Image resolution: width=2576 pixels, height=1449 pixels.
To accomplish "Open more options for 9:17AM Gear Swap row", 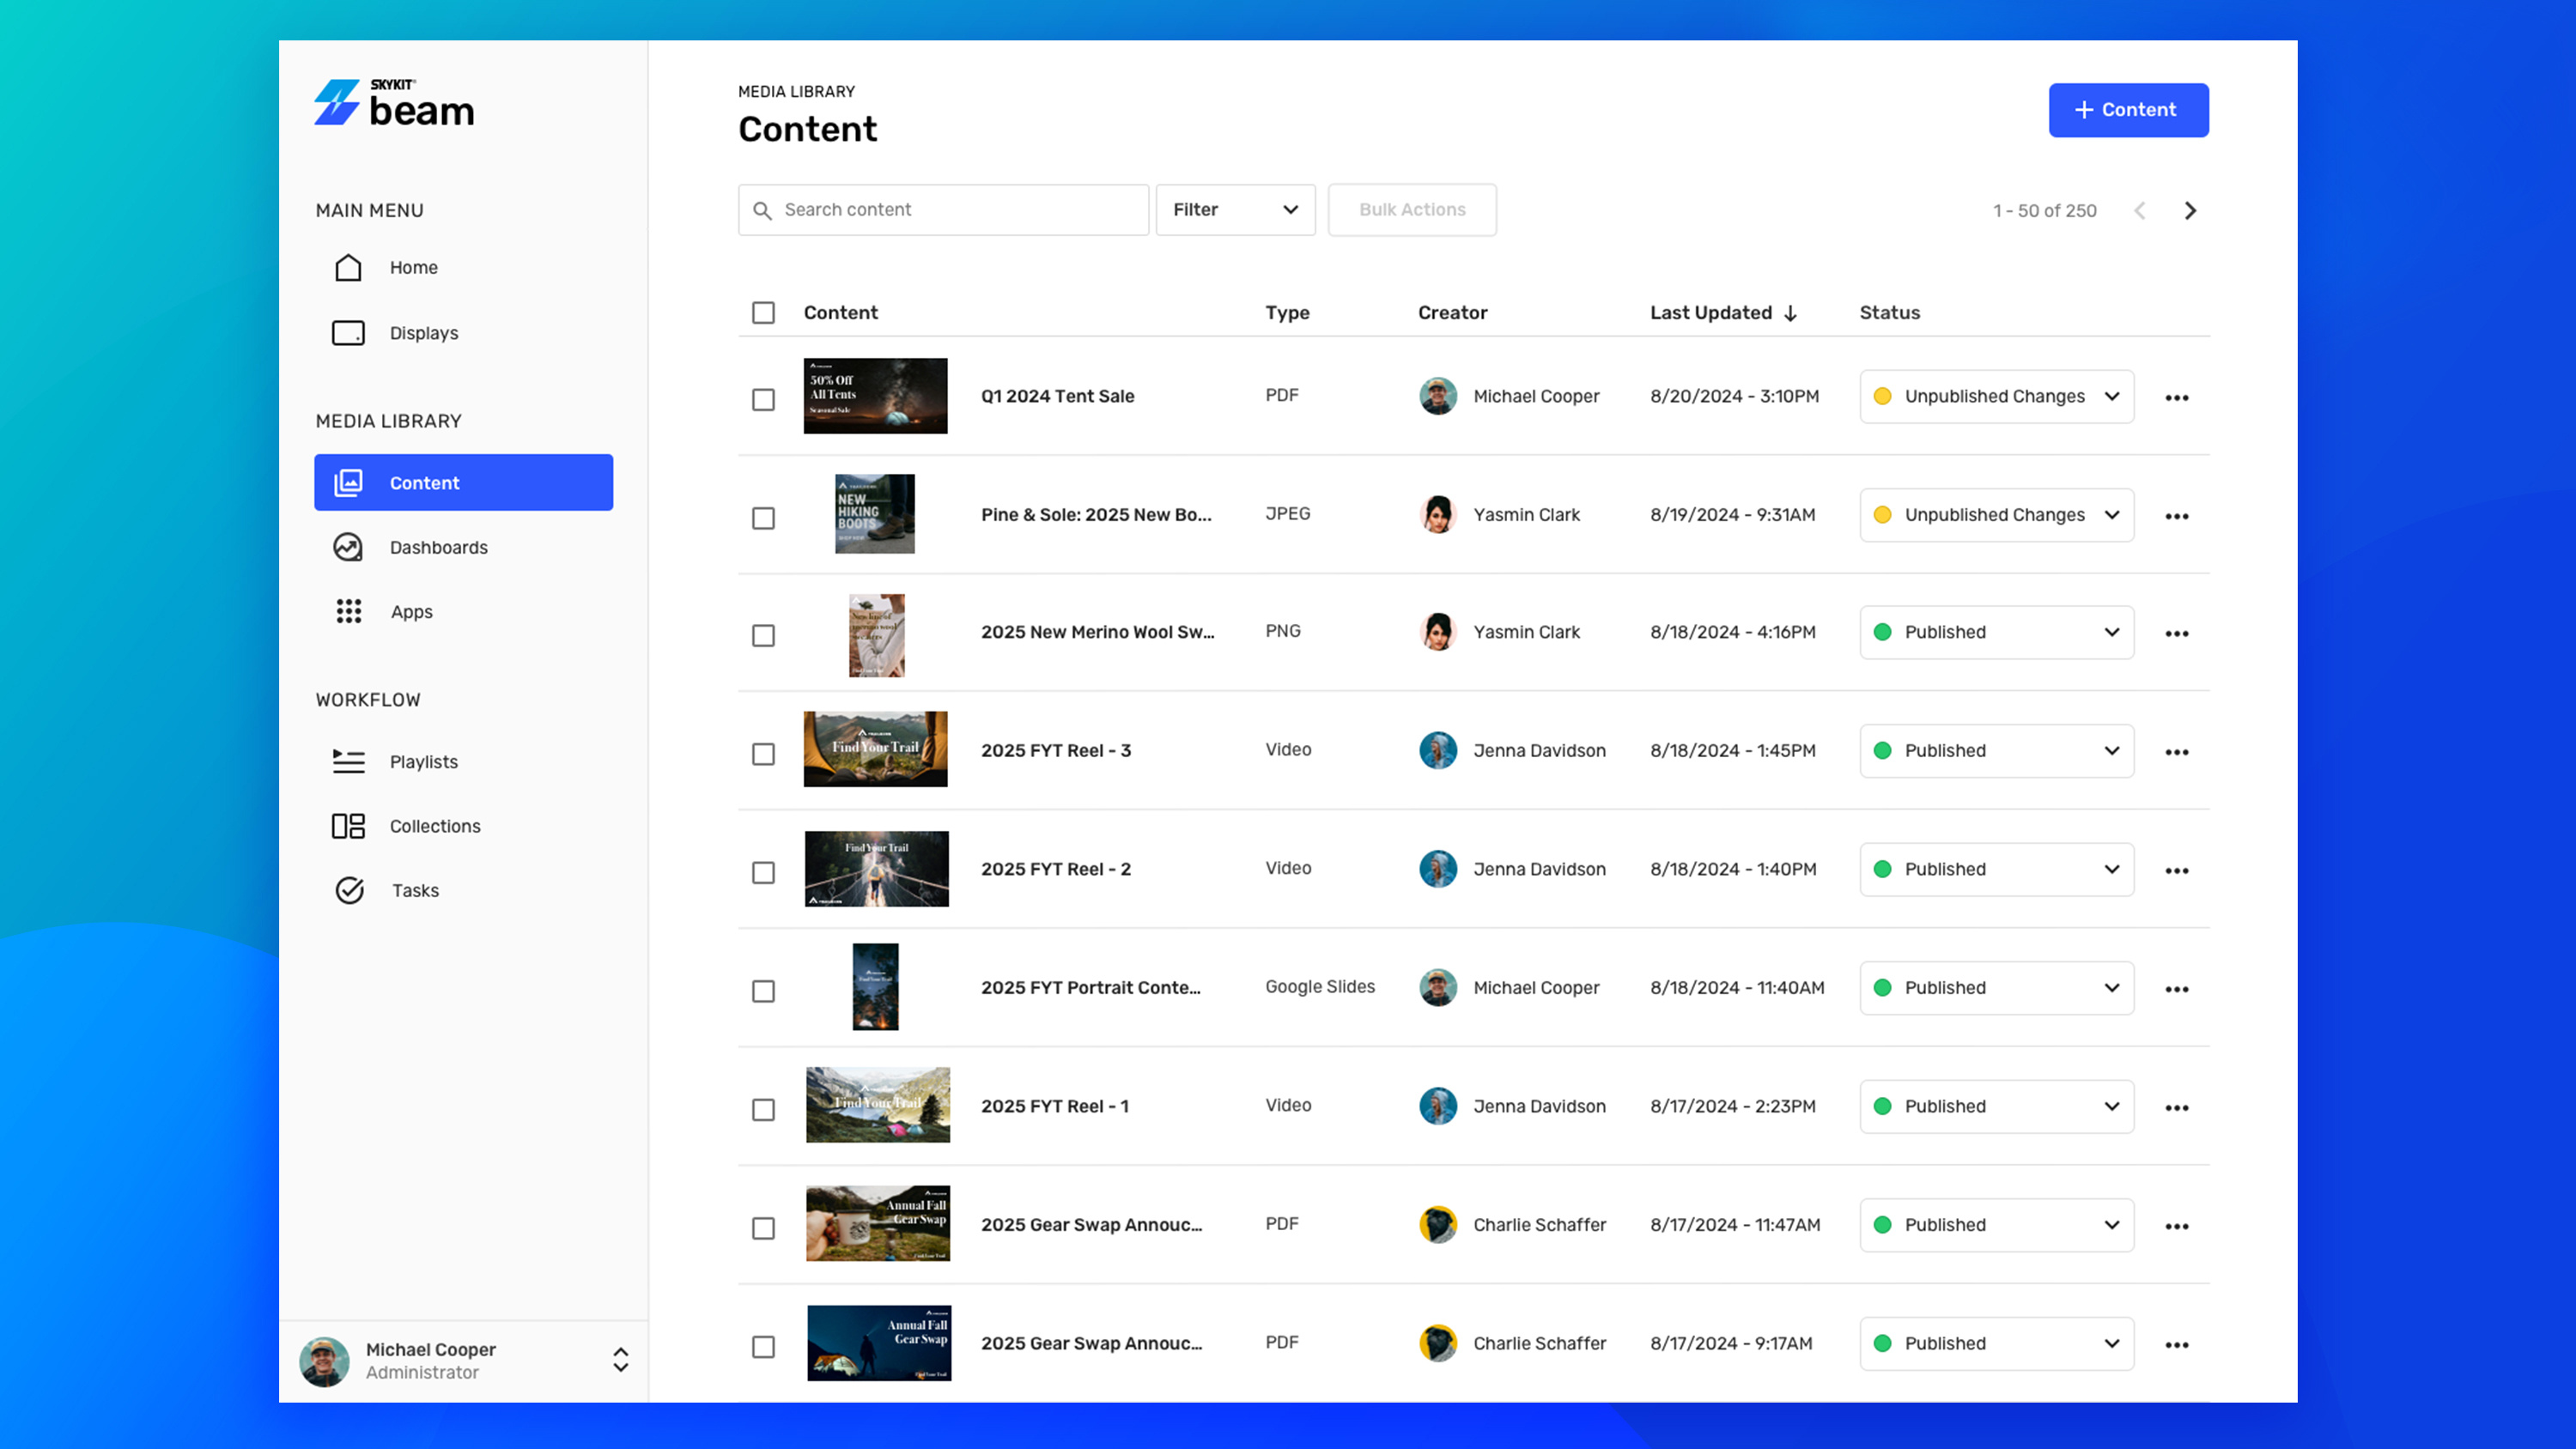I will (x=2177, y=1345).
